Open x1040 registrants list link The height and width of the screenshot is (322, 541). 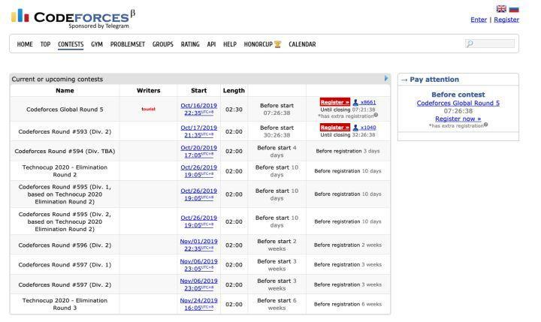click(x=368, y=128)
